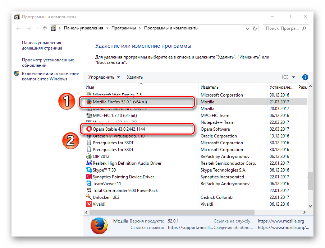
Task: Click the Vivaldi program icon
Action: pyautogui.click(x=90, y=204)
